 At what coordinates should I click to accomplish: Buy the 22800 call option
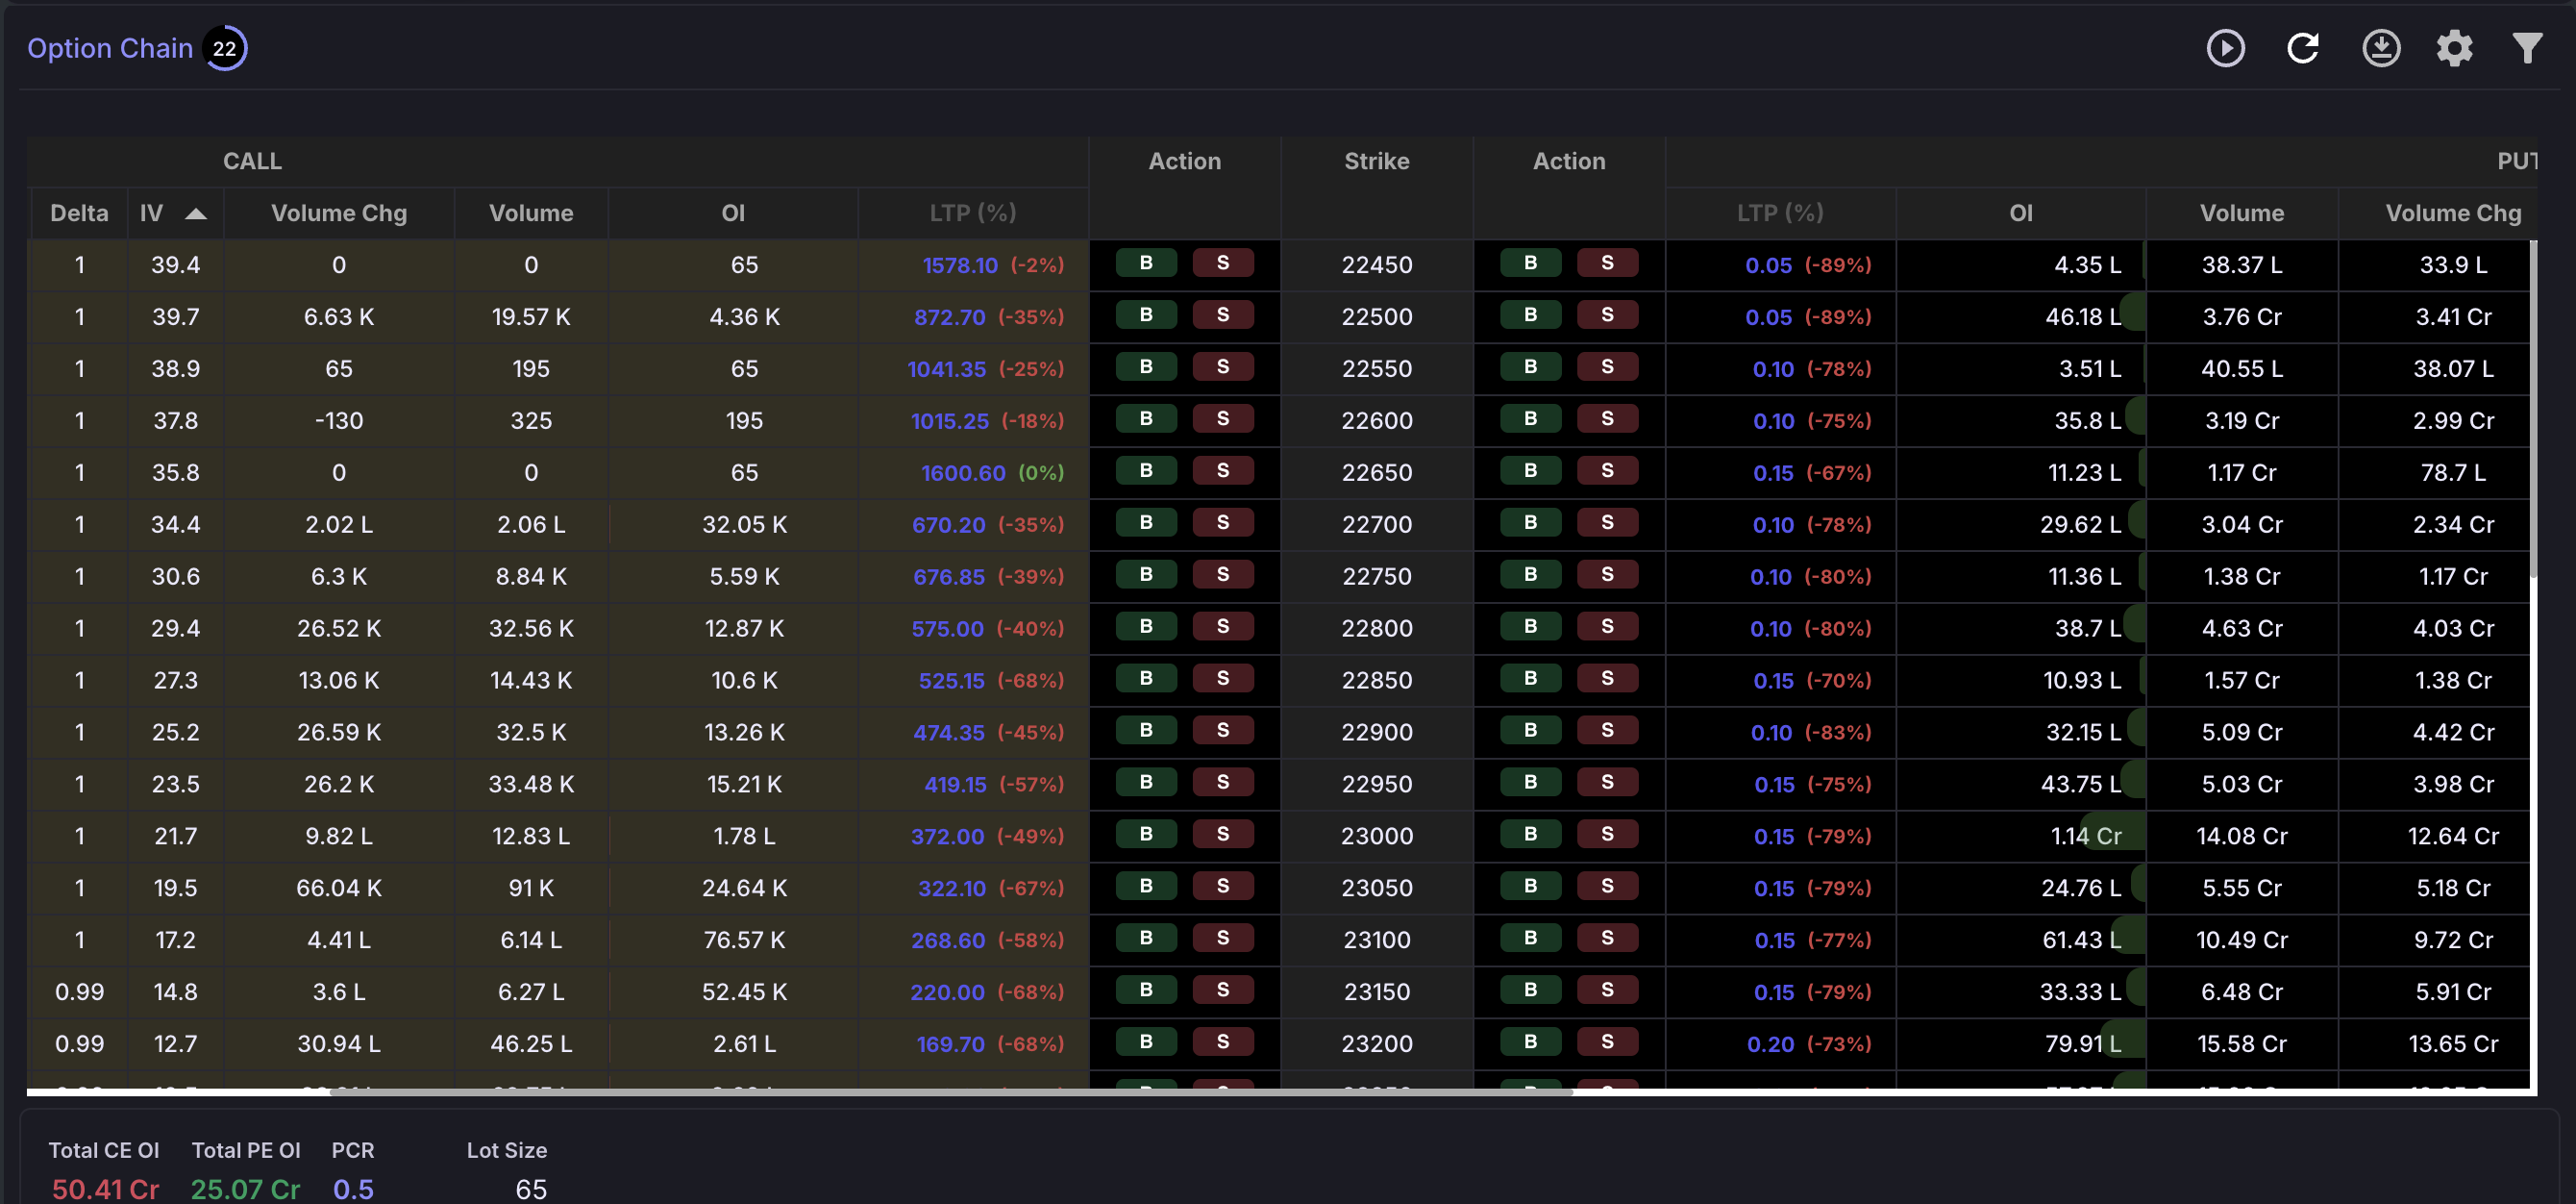[x=1146, y=628]
